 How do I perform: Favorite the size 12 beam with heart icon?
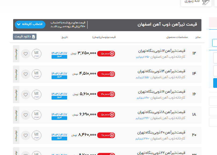26,54
